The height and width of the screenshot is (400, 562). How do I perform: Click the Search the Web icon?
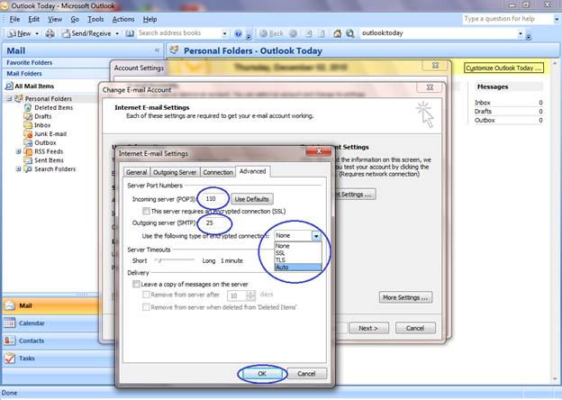(349, 33)
